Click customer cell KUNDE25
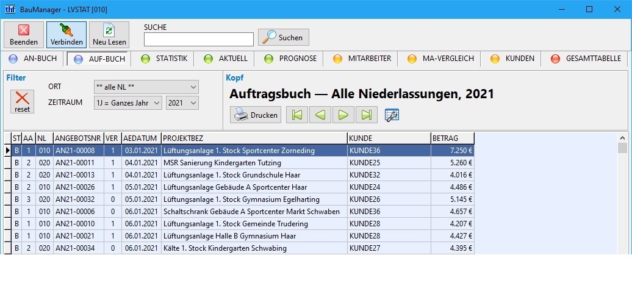The width and height of the screenshot is (632, 305). click(x=389, y=163)
